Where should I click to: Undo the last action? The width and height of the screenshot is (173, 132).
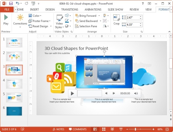[18, 3]
